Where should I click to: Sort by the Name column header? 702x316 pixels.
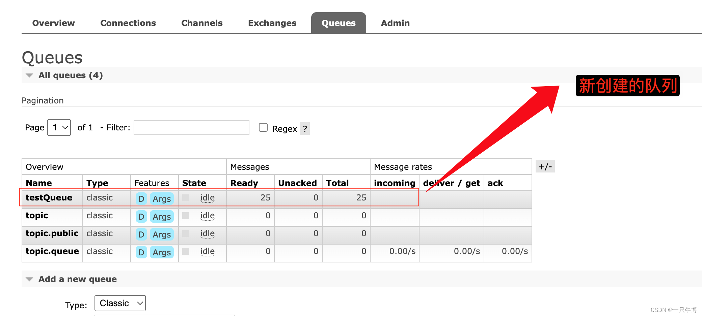tap(39, 183)
